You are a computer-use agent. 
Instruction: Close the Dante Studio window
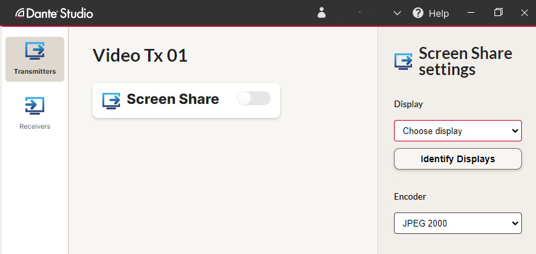524,13
